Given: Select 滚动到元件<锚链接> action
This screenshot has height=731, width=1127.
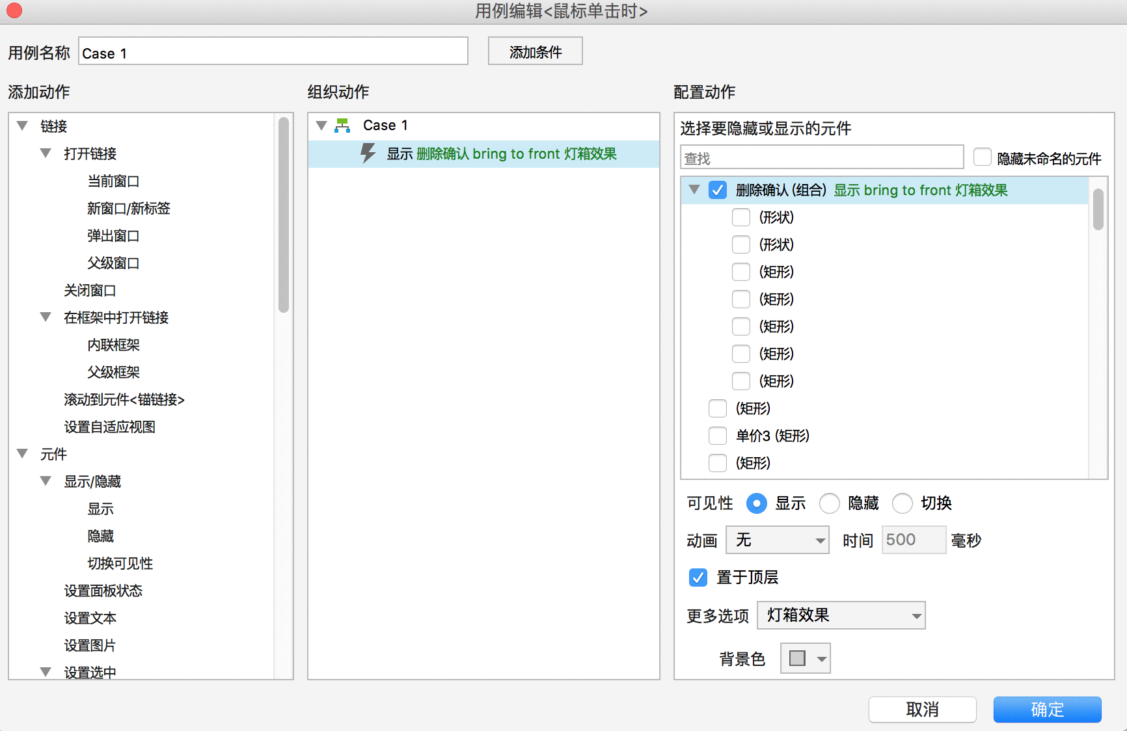Looking at the screenshot, I should click(124, 399).
